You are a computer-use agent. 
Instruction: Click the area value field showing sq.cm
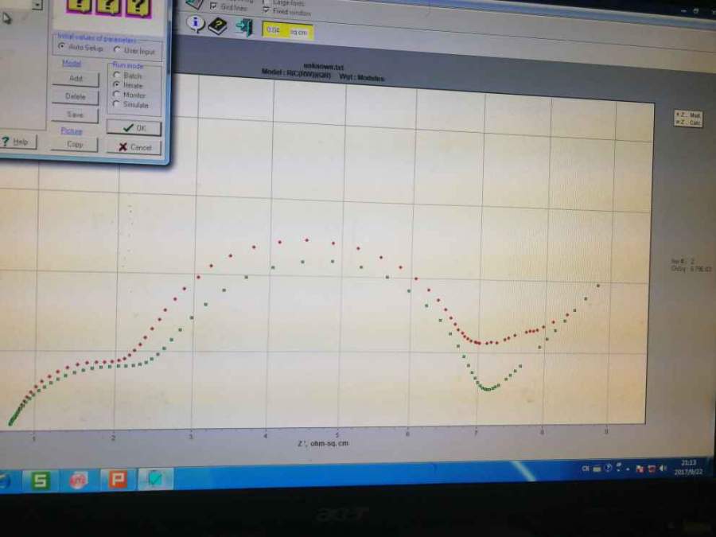[x=287, y=32]
